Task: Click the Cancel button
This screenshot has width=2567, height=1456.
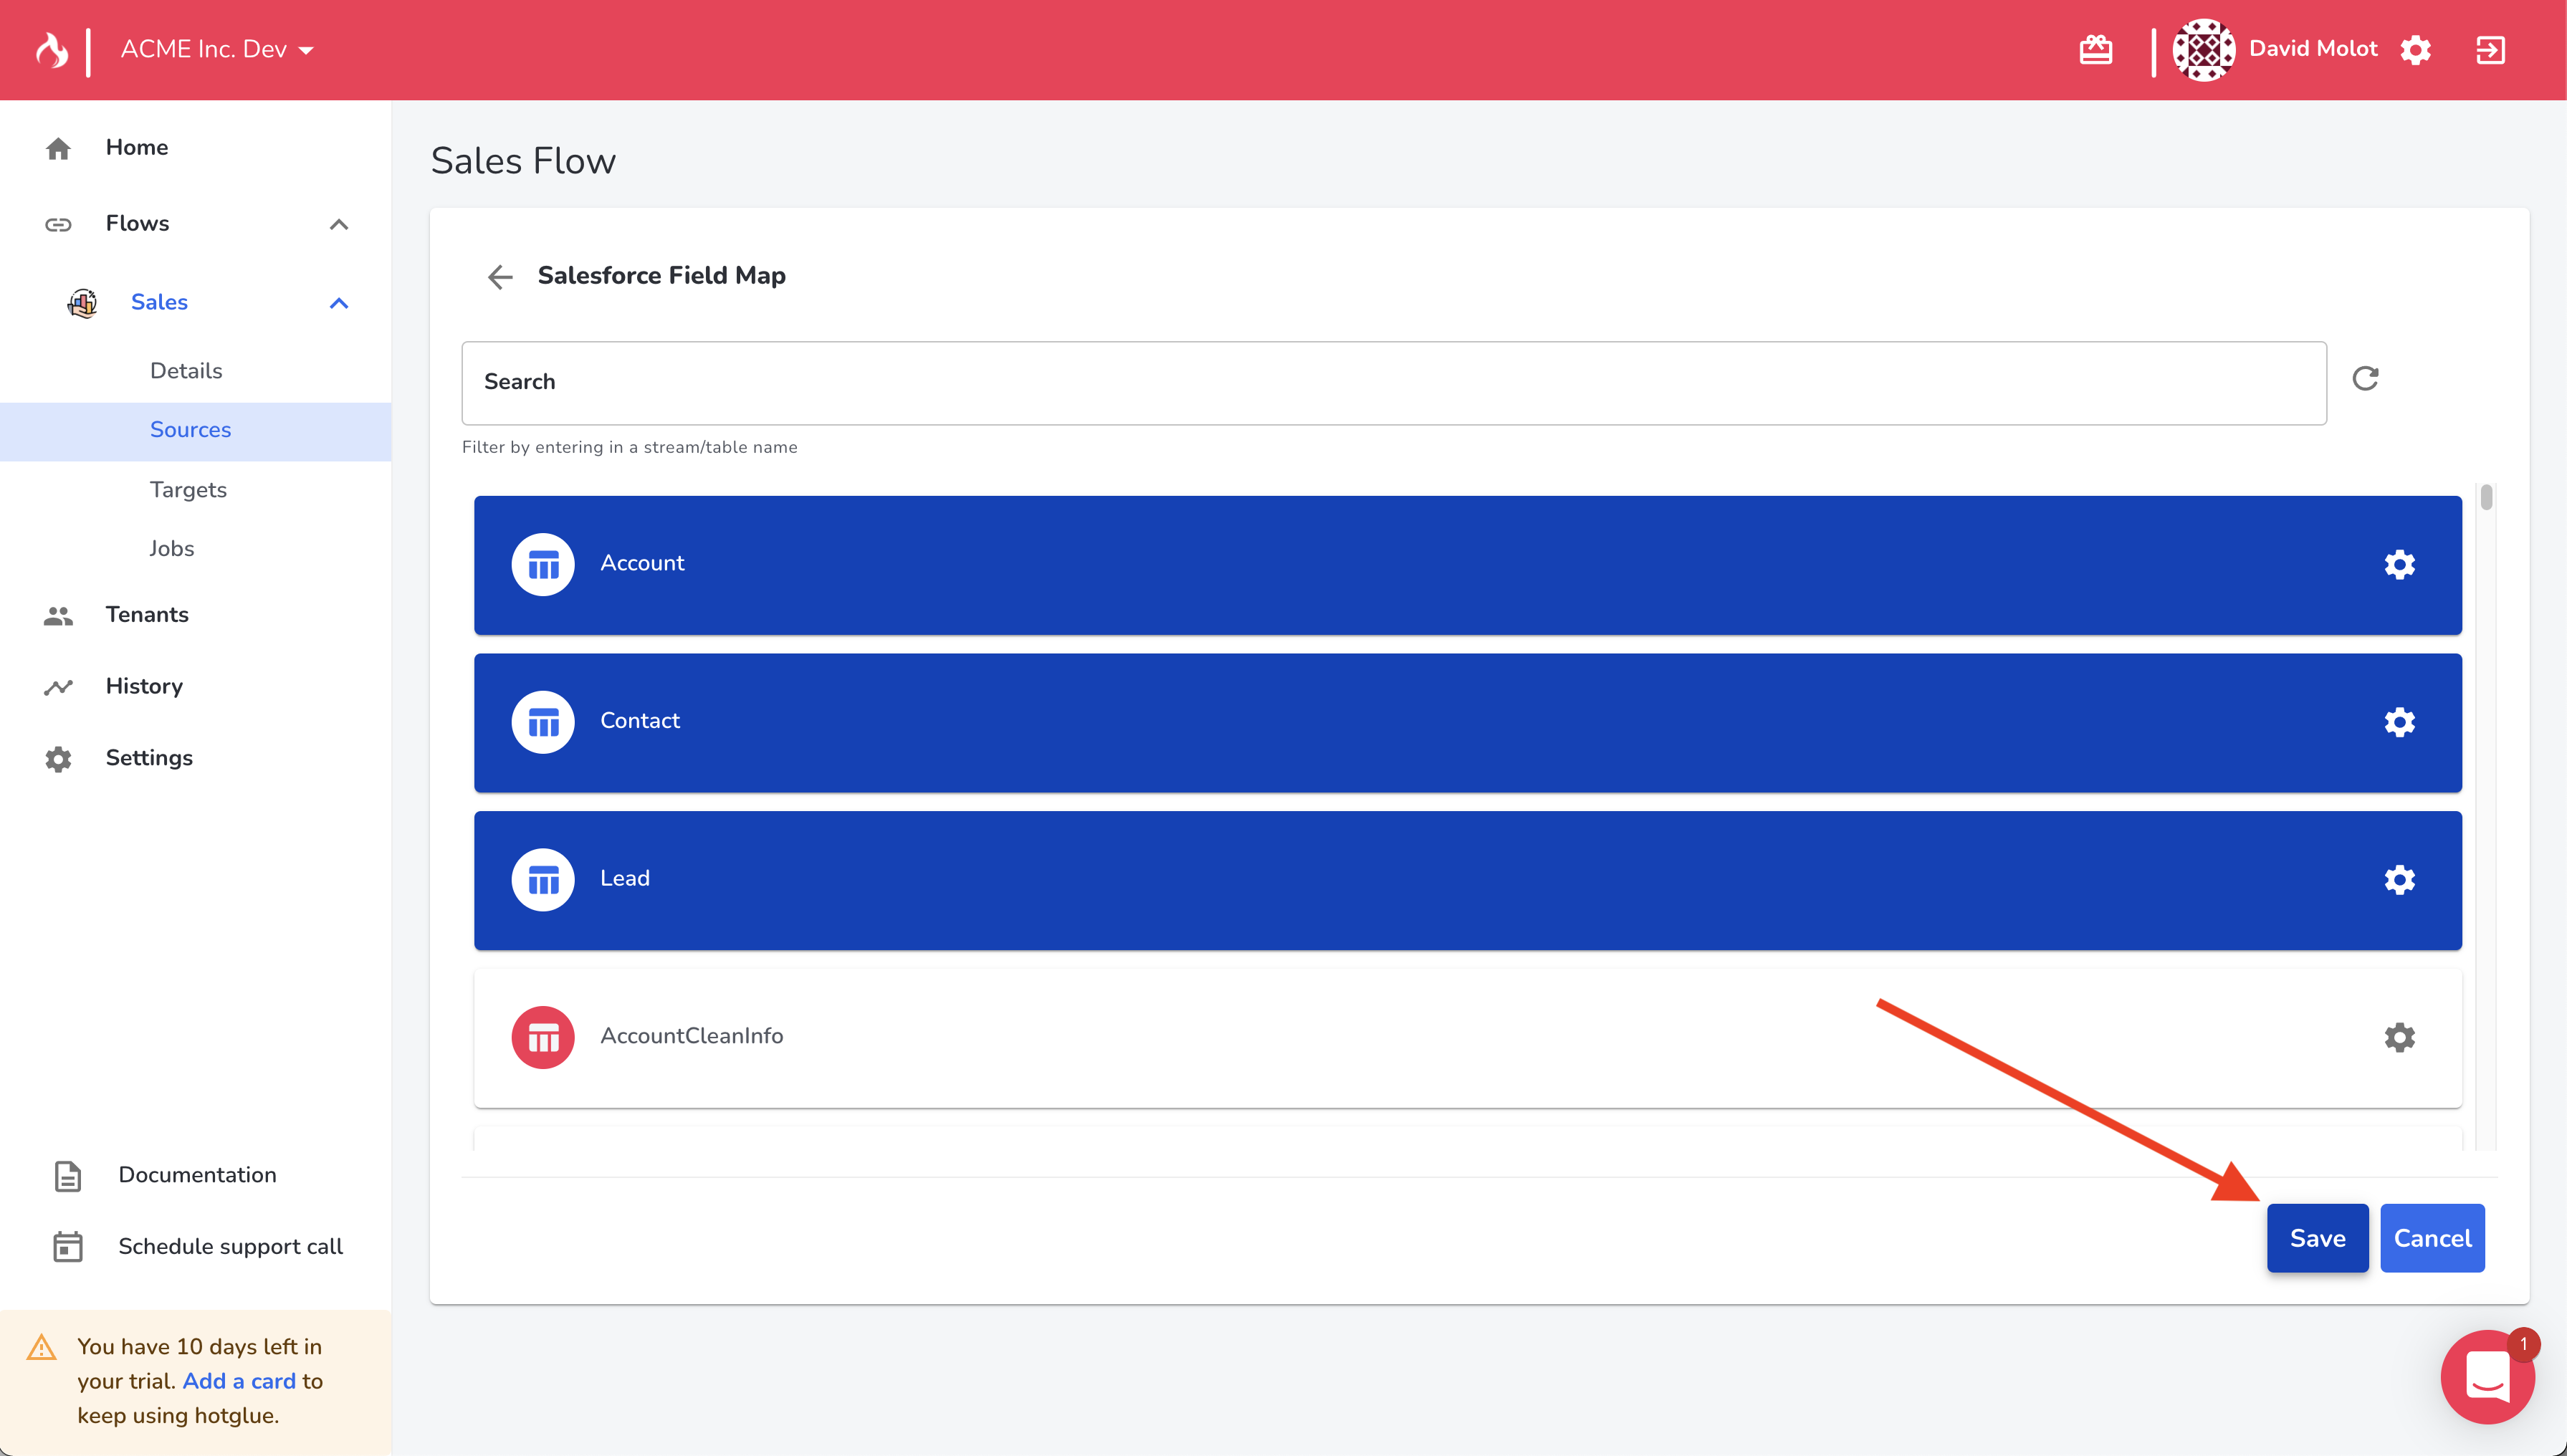Action: (x=2432, y=1238)
